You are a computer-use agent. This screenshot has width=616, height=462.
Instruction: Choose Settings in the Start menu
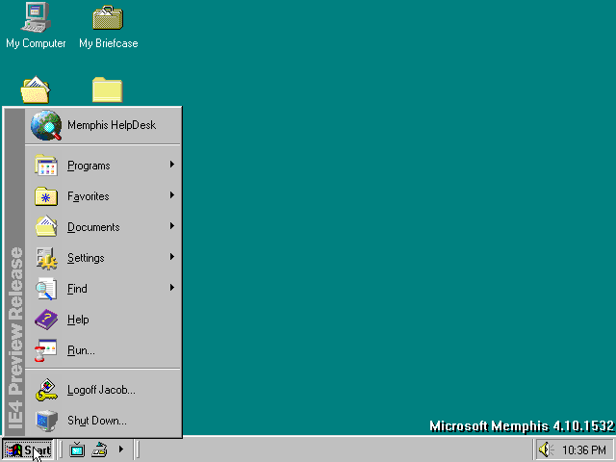pos(103,258)
